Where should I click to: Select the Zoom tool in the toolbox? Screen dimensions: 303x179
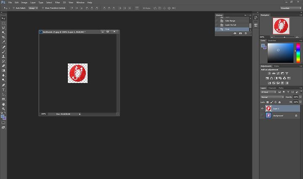coord(3,109)
